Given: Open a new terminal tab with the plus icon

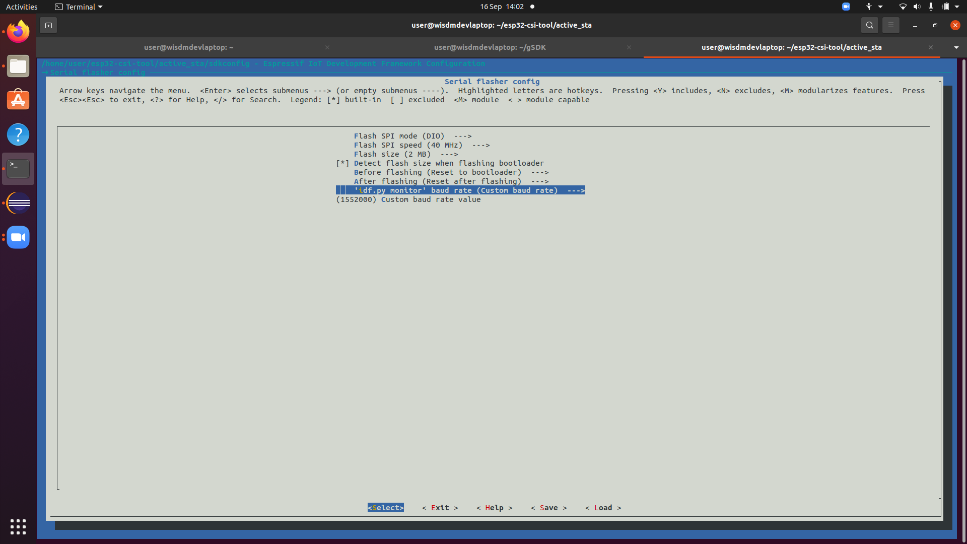Looking at the screenshot, I should pyautogui.click(x=48, y=25).
